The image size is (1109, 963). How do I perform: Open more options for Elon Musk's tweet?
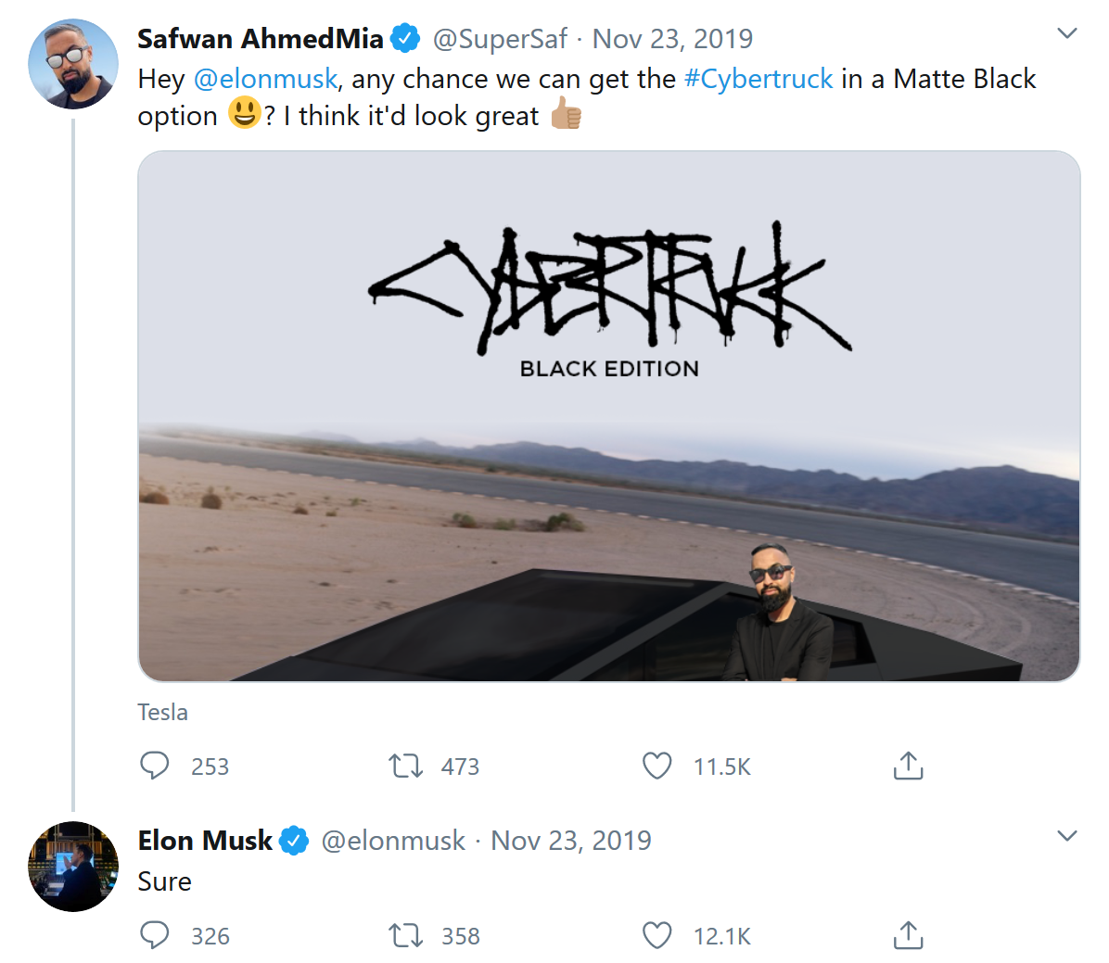pyautogui.click(x=1067, y=836)
